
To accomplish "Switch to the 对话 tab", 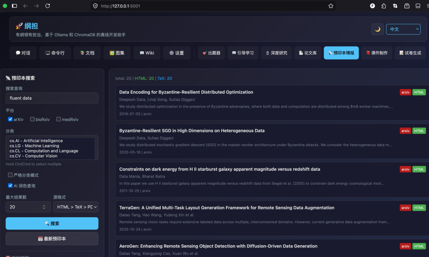I will [x=23, y=53].
